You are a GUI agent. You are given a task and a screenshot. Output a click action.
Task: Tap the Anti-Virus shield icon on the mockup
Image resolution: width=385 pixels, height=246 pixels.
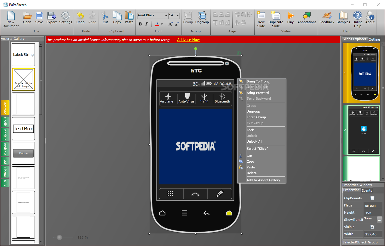[187, 96]
